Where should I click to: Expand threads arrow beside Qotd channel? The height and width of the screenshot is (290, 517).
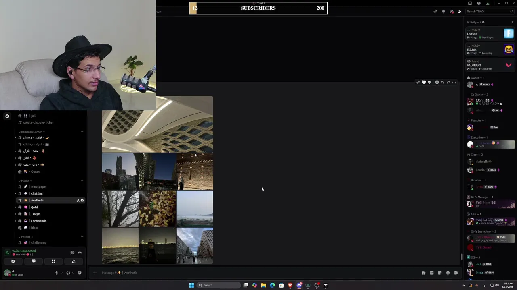coord(15,207)
